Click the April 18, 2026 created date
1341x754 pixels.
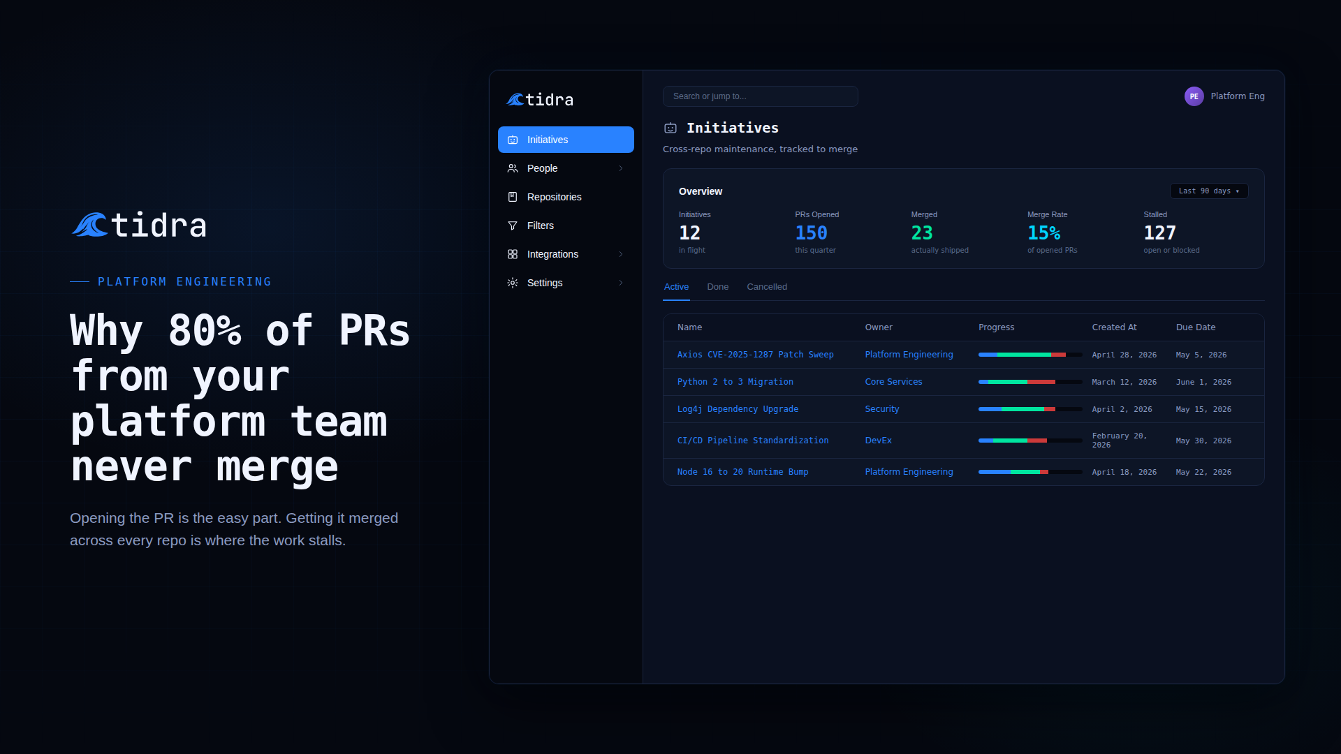tap(1124, 473)
